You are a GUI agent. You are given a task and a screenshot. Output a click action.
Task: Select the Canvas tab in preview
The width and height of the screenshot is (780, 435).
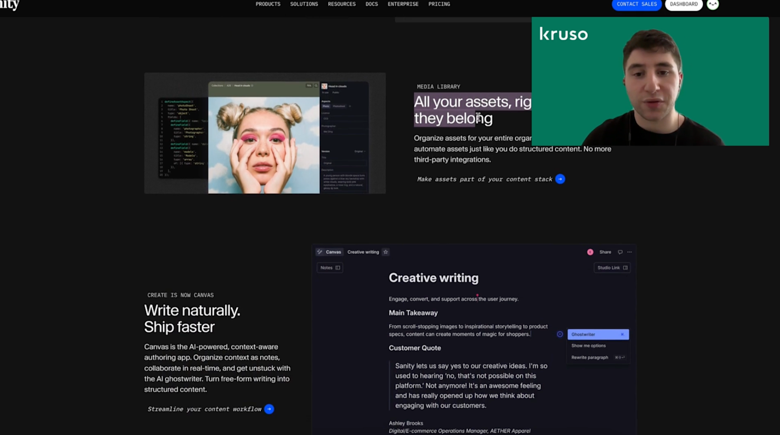pyautogui.click(x=329, y=252)
